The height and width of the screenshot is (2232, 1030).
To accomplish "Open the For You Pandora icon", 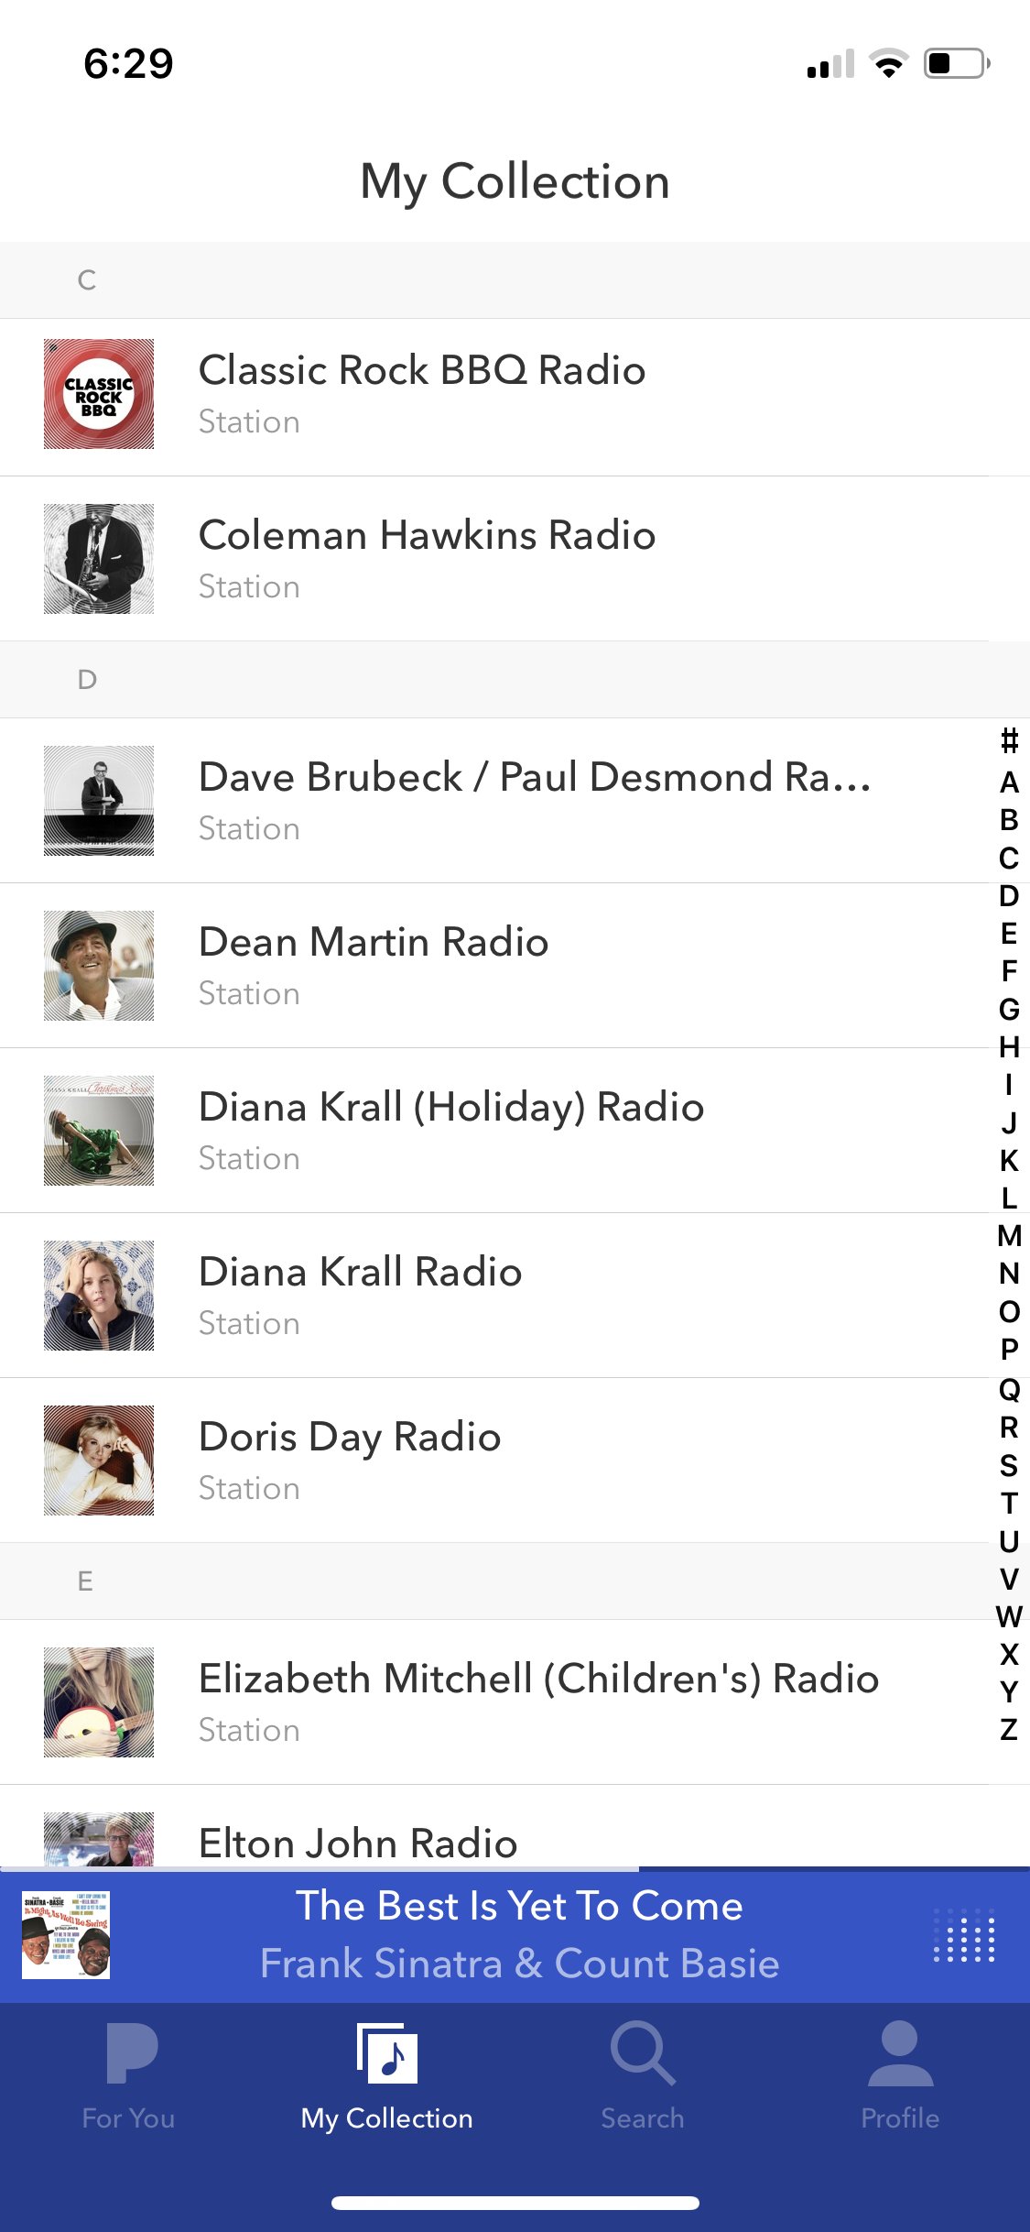I will coord(130,2054).
